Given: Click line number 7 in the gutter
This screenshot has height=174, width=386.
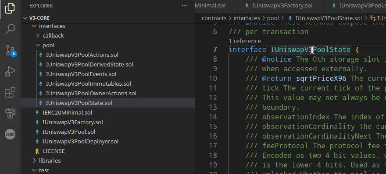Looking at the screenshot, I should (215, 49).
